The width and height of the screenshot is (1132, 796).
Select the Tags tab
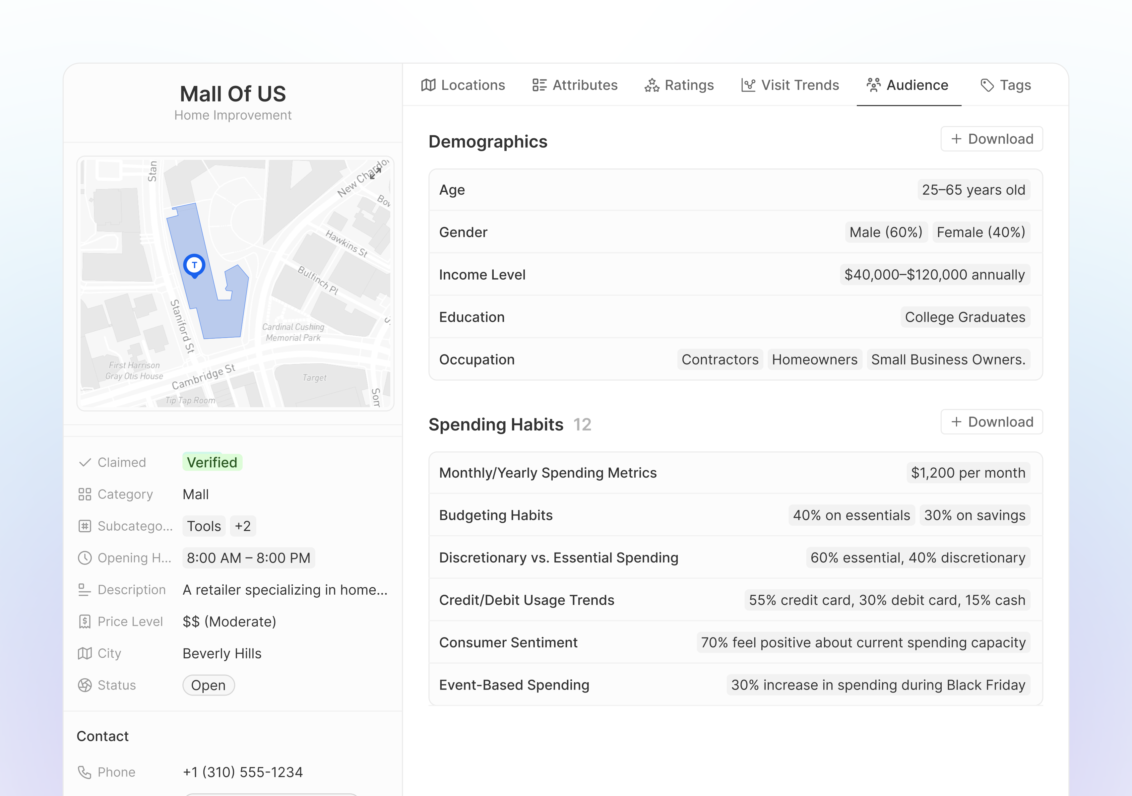click(1005, 85)
